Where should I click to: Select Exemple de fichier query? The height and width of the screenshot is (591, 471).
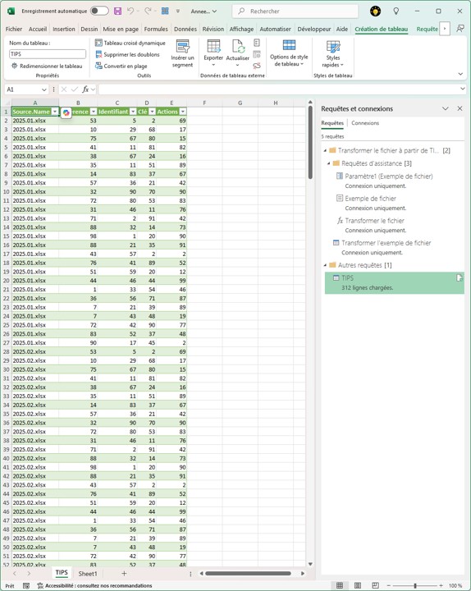[370, 199]
